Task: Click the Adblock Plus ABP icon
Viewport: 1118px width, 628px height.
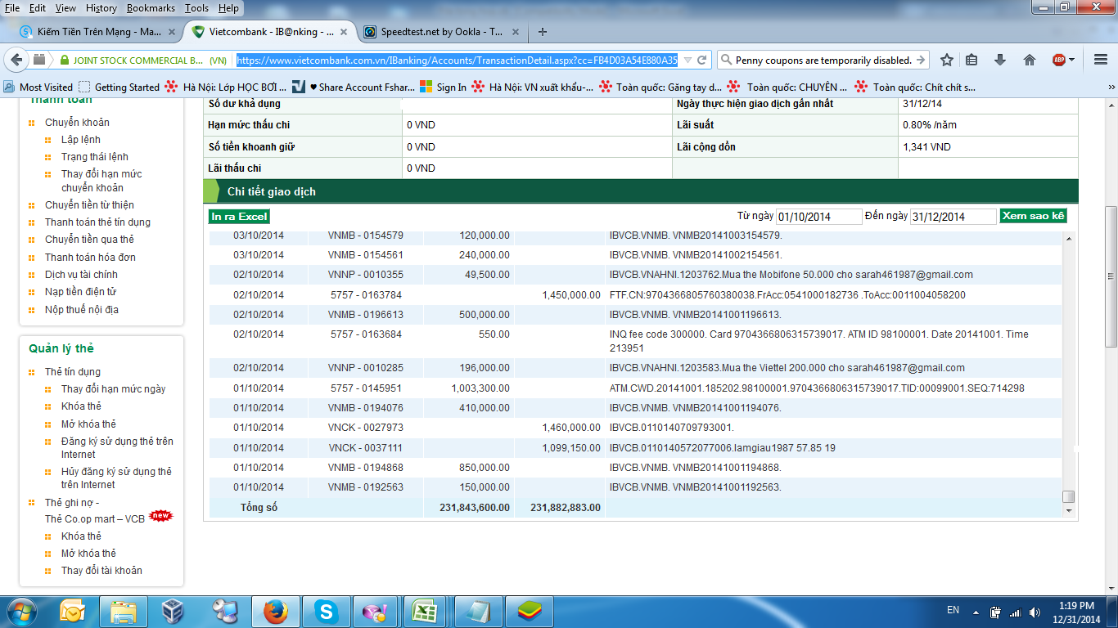Action: coord(1059,60)
